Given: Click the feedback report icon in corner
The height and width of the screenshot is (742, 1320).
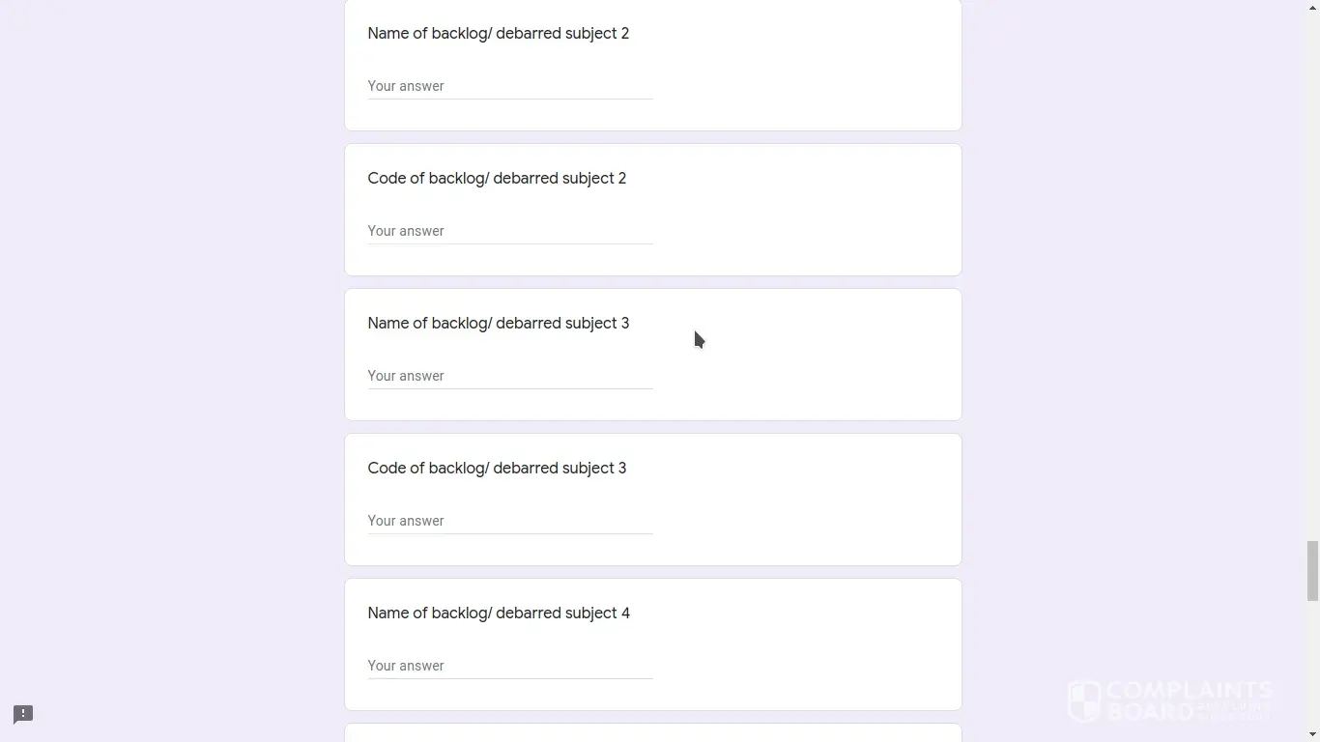Looking at the screenshot, I should tap(23, 714).
